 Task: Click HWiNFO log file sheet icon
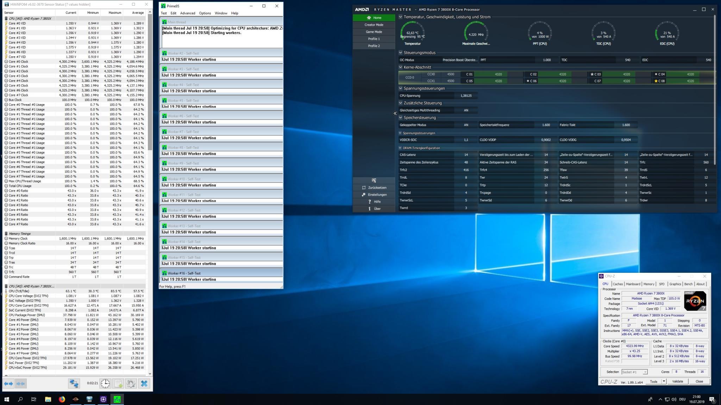[x=118, y=384]
